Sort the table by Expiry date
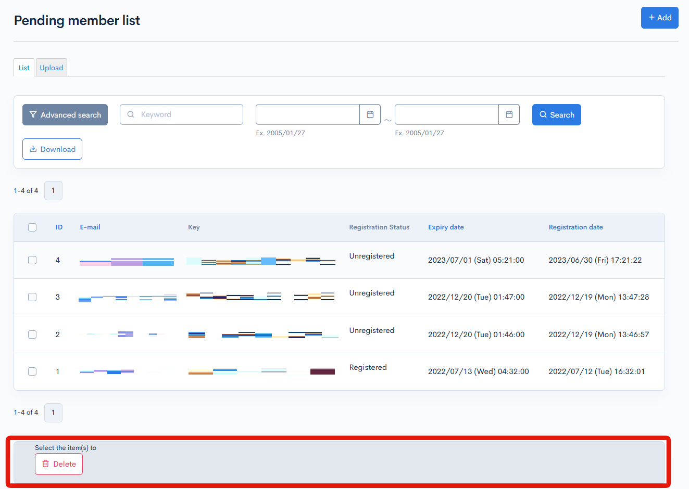The image size is (689, 489). click(446, 227)
